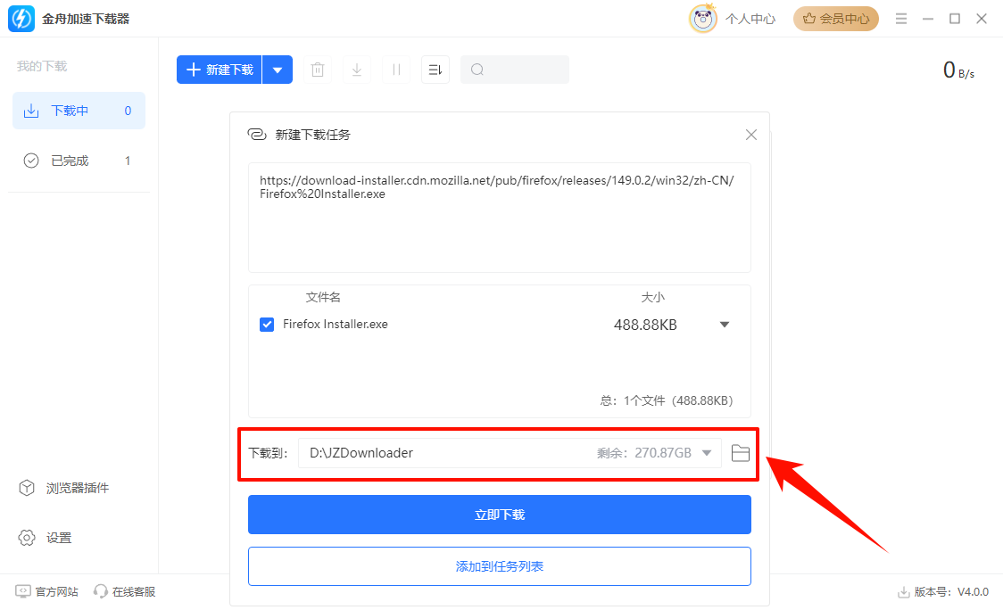Viewport: 1003px width, 610px height.
Task: Expand the 新建下载 split button dropdown arrow
Action: (x=278, y=69)
